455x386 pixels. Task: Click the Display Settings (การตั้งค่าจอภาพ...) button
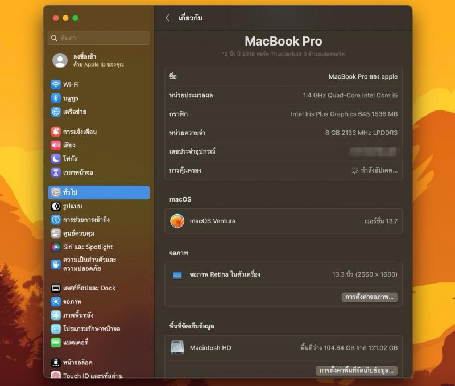click(x=369, y=297)
